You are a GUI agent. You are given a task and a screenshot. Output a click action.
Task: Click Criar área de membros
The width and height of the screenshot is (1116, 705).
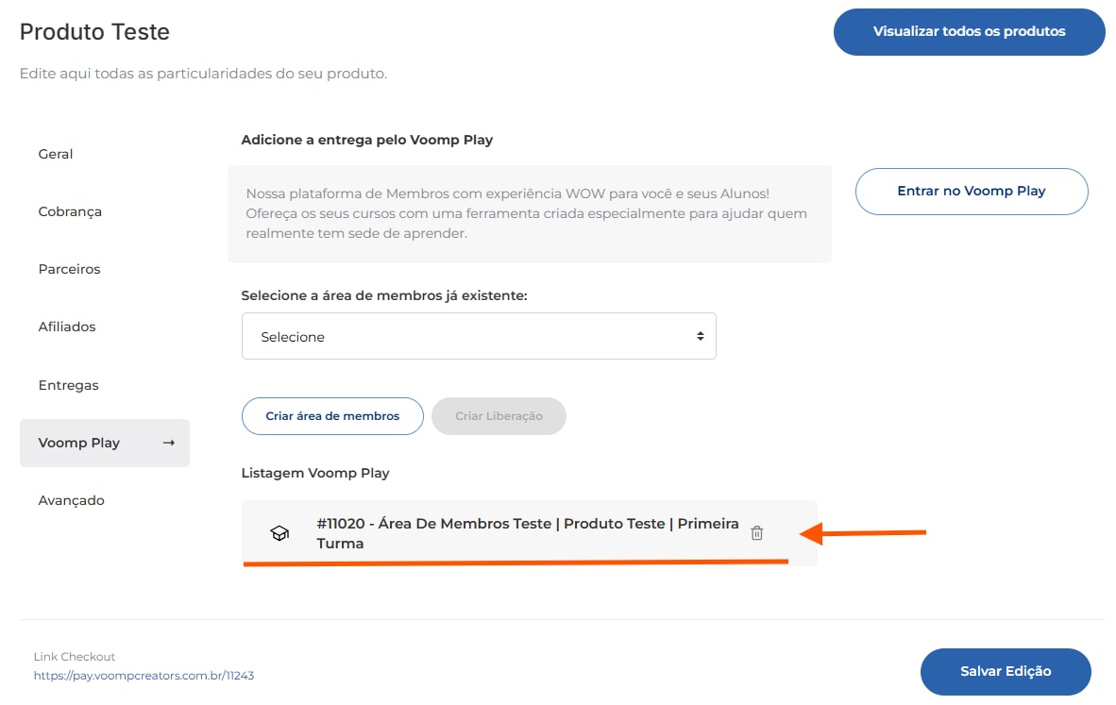332,416
